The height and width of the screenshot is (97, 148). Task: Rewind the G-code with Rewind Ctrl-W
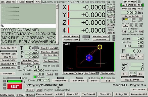pyautogui.click(x=9, y=60)
